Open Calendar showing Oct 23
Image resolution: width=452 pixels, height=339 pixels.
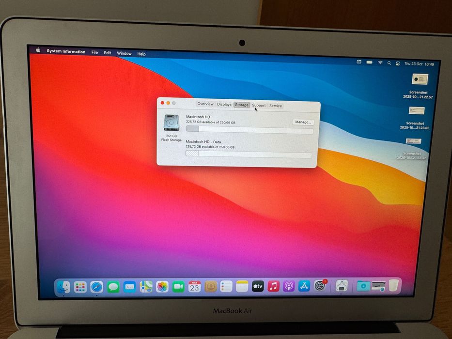(x=195, y=287)
